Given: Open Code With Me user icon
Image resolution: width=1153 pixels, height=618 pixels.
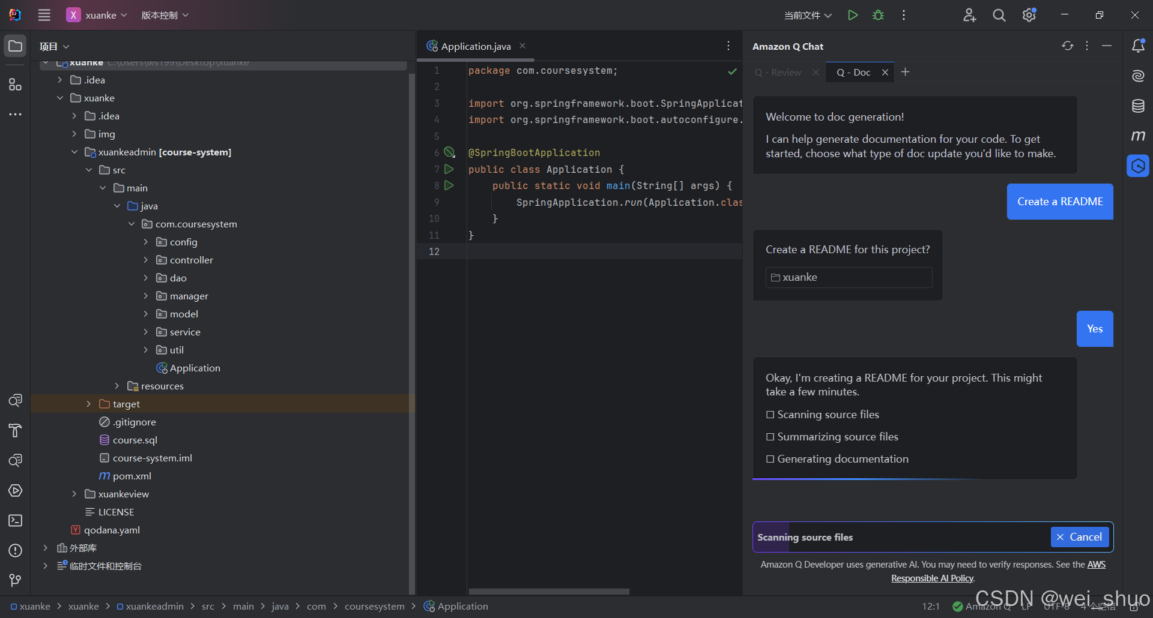Looking at the screenshot, I should click(969, 15).
